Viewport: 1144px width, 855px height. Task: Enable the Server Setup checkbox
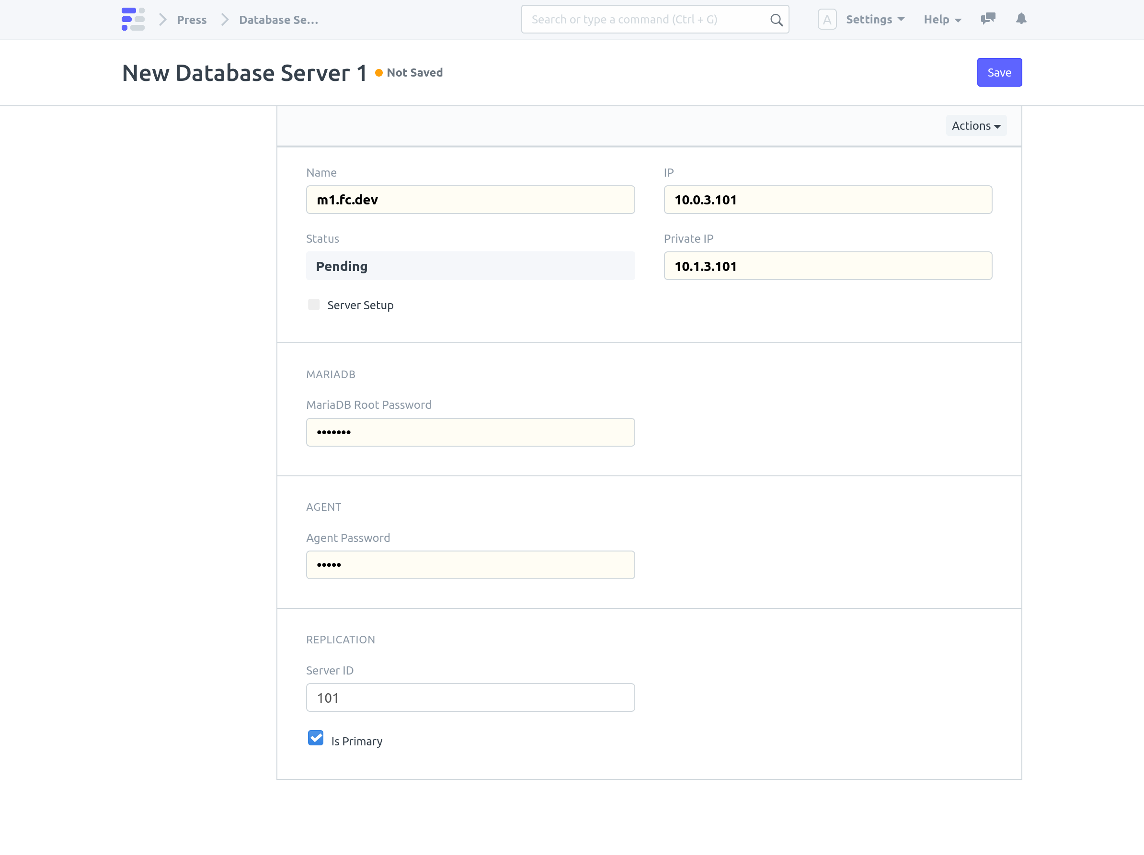coord(314,304)
